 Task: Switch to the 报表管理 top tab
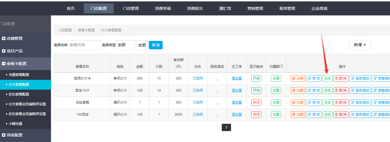[x=287, y=8]
